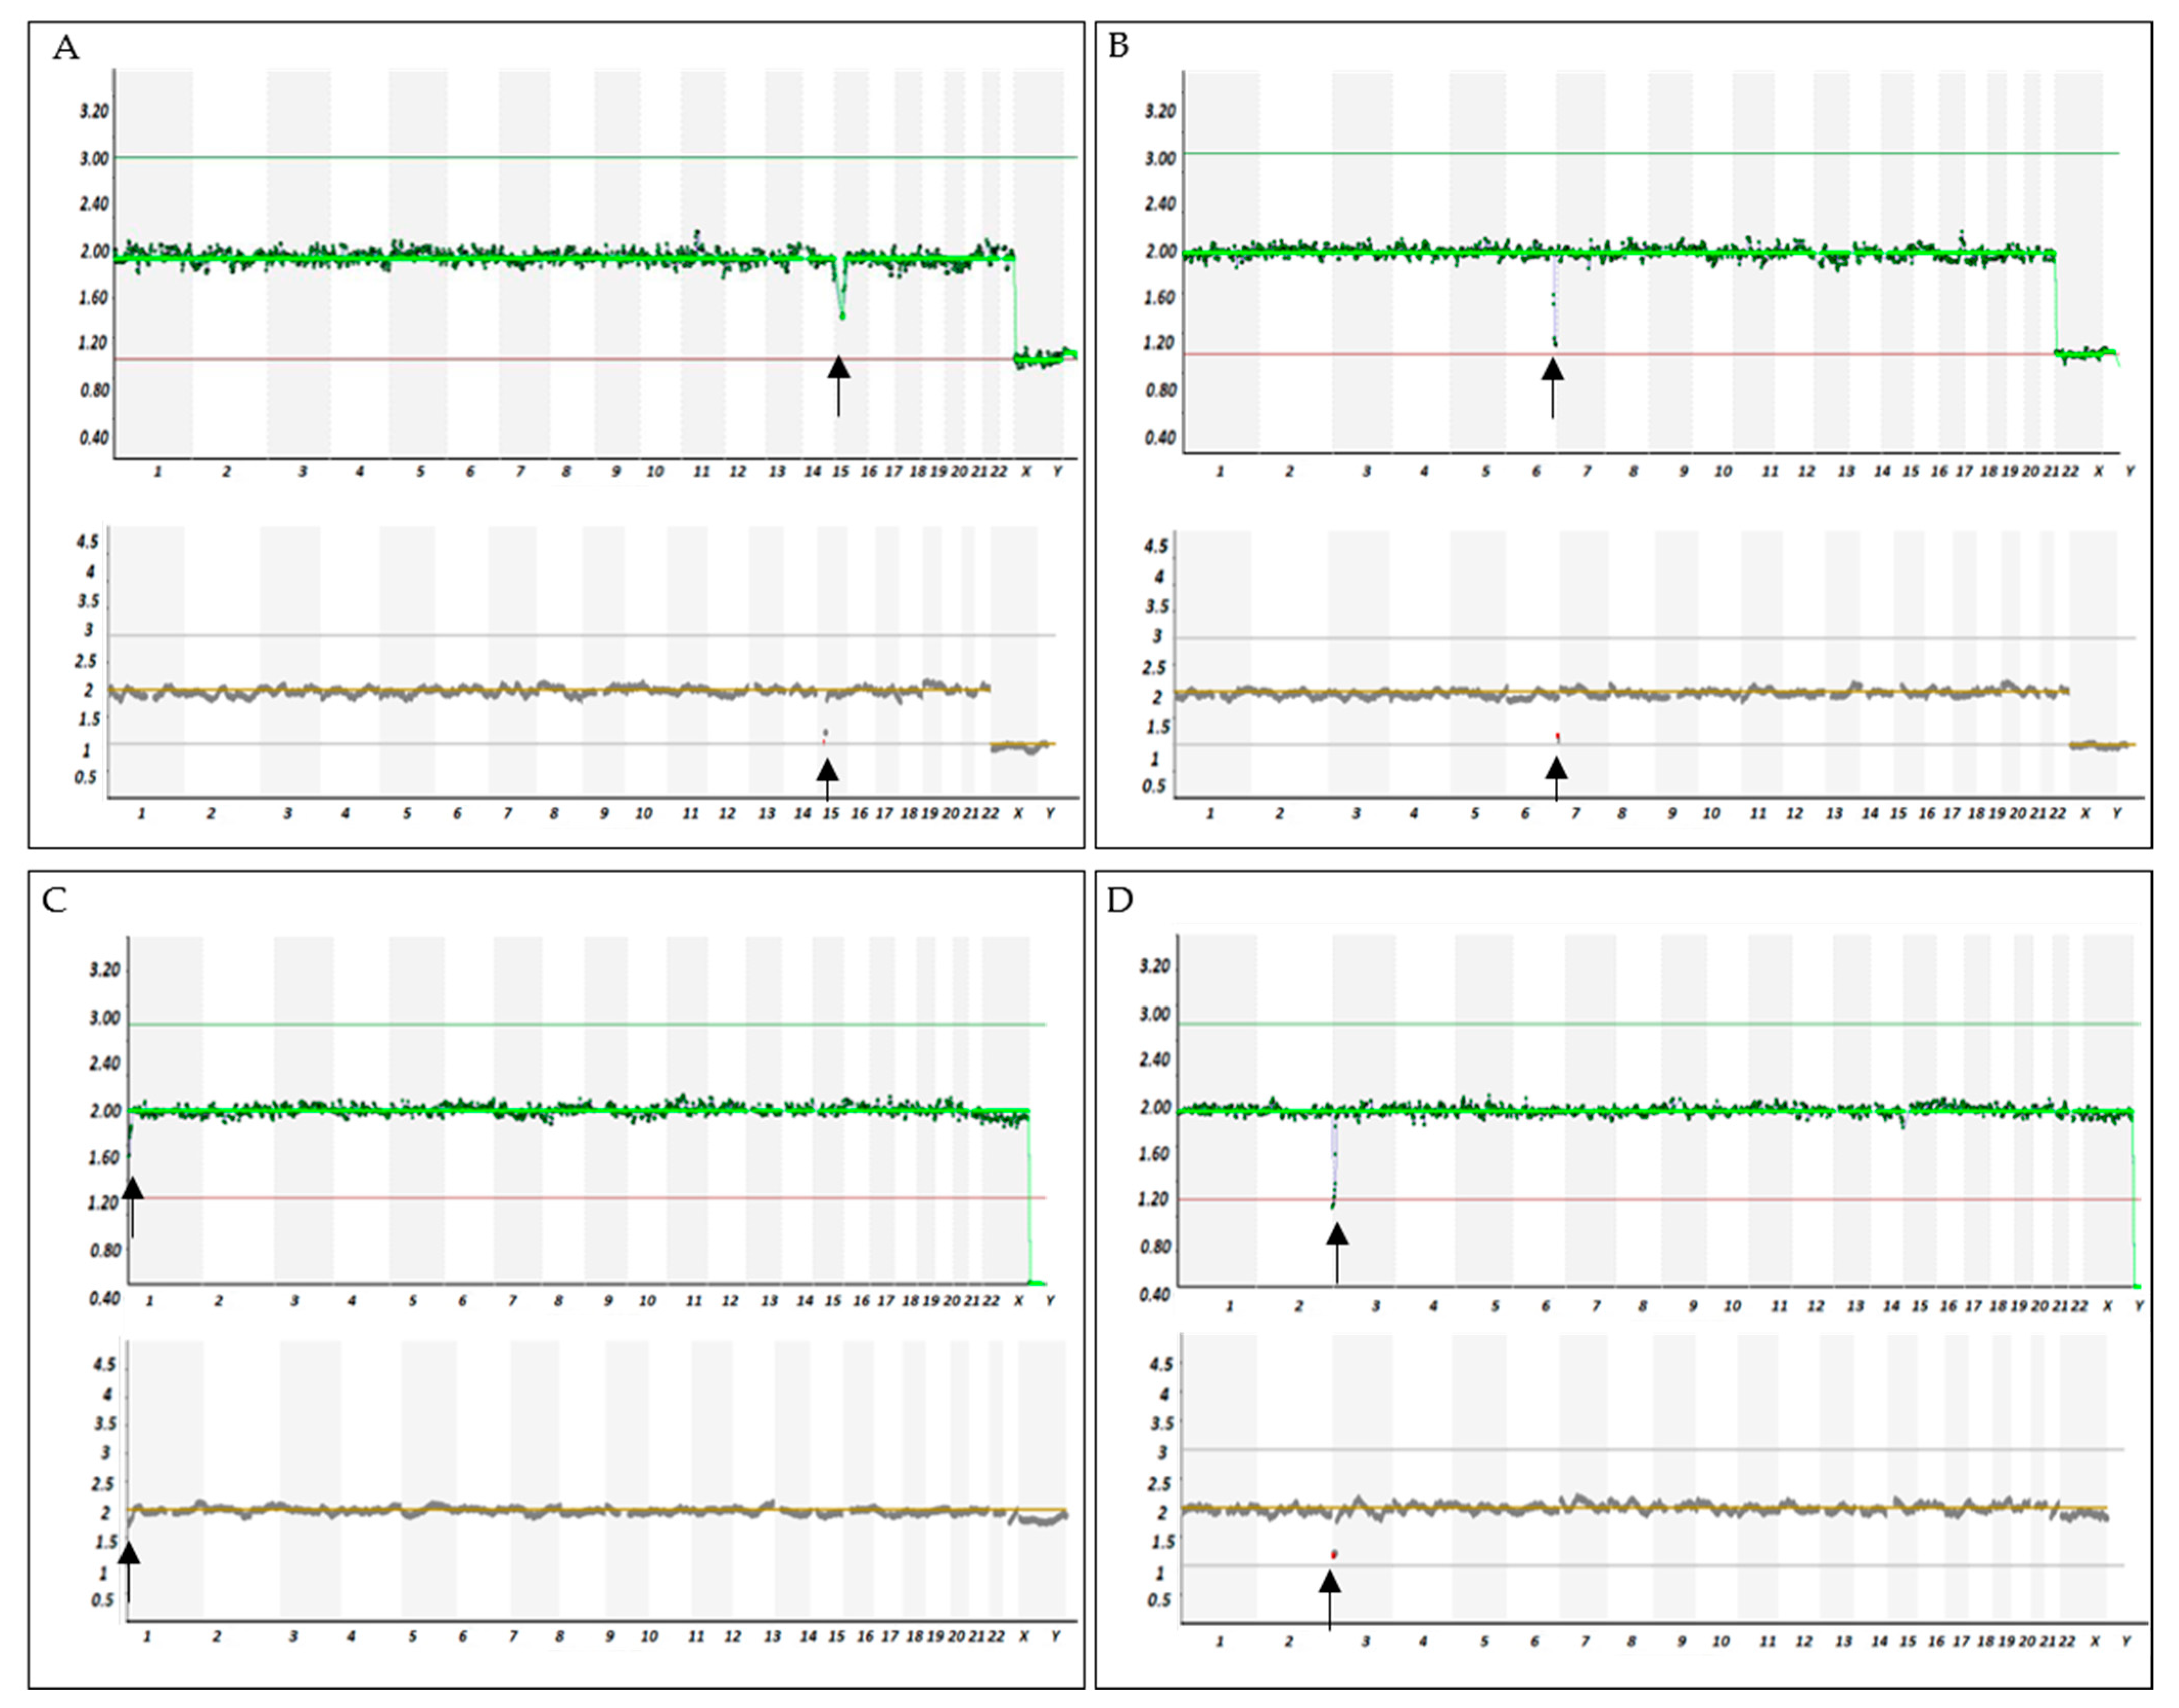Click the panel label "B"
Viewport: 2179px width, 1708px height.
point(1119,46)
